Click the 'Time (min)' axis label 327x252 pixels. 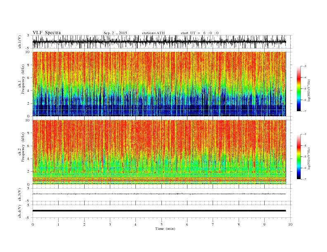pyautogui.click(x=165, y=229)
